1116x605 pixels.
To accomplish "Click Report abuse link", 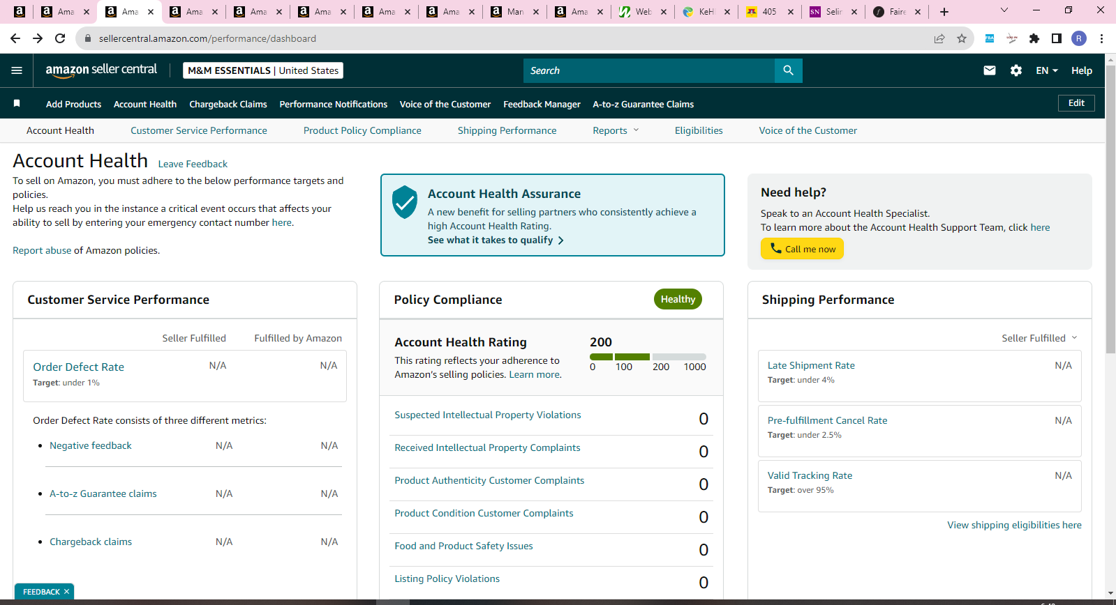I will 42,250.
